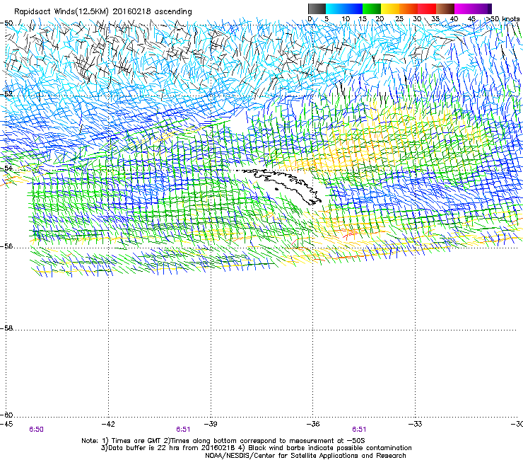Click the gray 0-5 knots legend swatch
This screenshot has height=460, width=523.
[x=317, y=8]
